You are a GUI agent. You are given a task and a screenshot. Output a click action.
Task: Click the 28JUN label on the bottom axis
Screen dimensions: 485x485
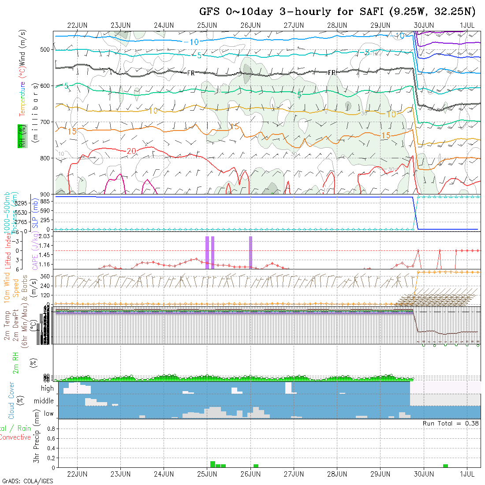[x=337, y=474]
